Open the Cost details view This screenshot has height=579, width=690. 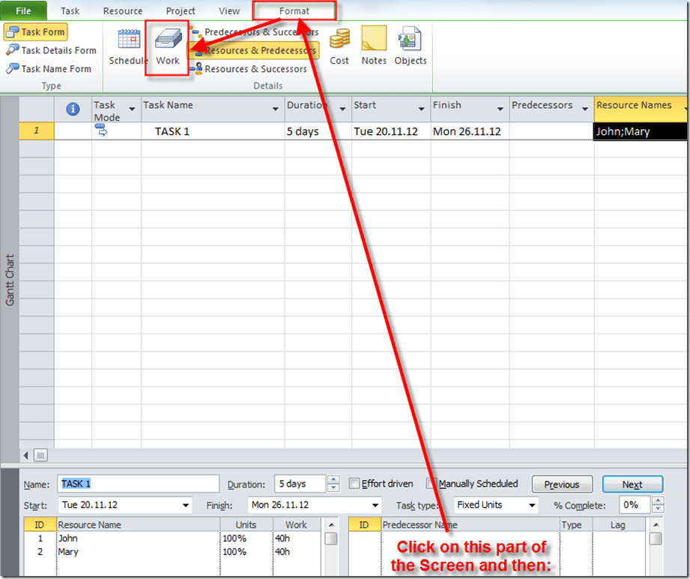pos(339,47)
